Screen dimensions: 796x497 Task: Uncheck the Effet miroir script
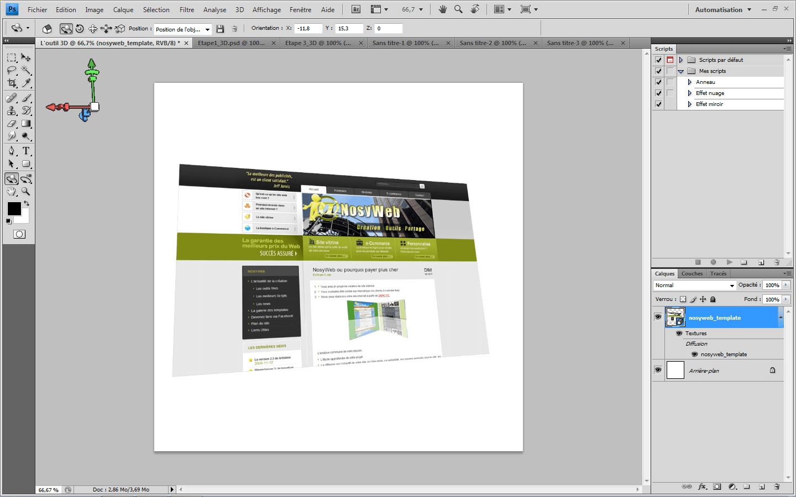(x=658, y=104)
